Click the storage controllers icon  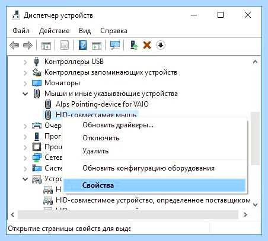pos(37,72)
